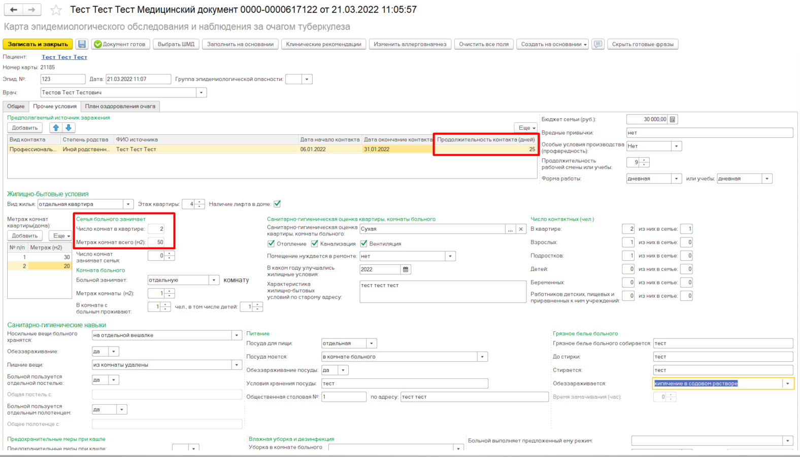Screen dimensions: 800x457
Task: Click the floppy disk save icon
Action: (82, 44)
